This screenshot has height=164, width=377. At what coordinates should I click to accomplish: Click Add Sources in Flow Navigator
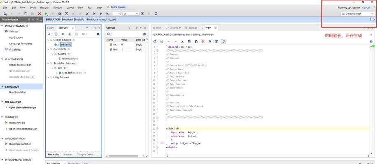(x=16, y=38)
